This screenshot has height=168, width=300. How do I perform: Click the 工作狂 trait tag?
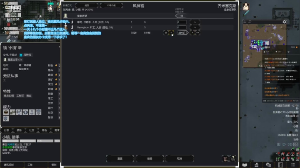20,96
